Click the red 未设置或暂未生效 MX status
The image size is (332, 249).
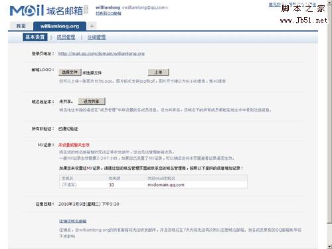(74, 145)
